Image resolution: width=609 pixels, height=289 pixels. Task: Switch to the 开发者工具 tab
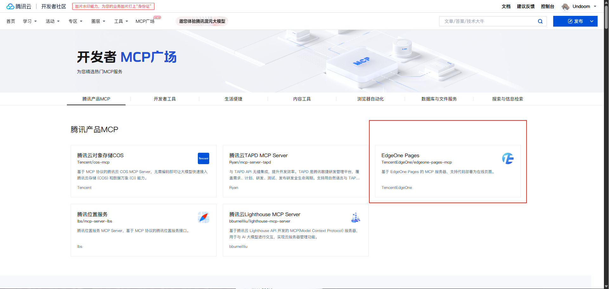tap(165, 99)
